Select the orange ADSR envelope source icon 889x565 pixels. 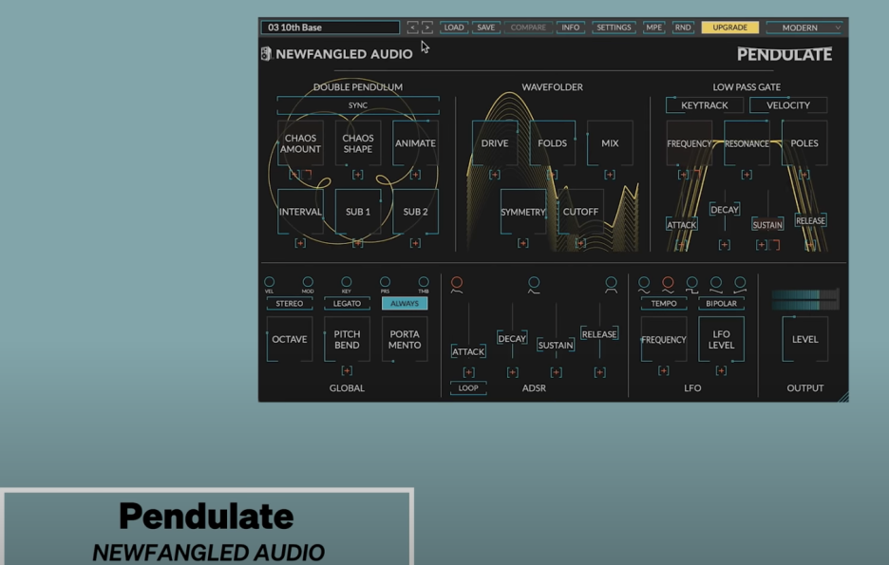point(457,284)
